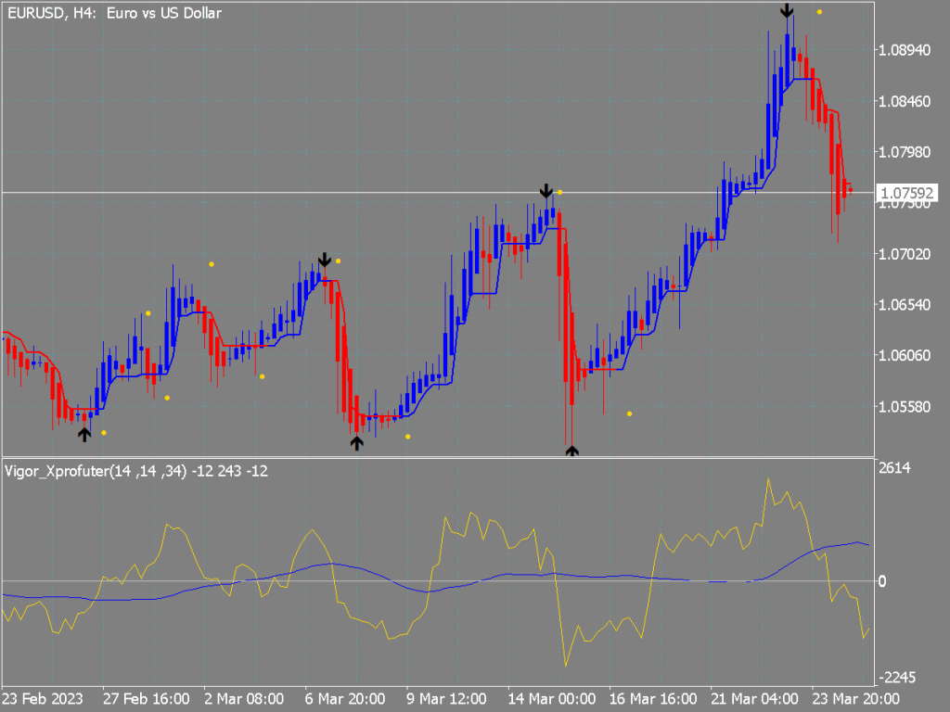Select the horizontal bid price line at 1.07592
The width and height of the screenshot is (950, 712).
coord(438,193)
